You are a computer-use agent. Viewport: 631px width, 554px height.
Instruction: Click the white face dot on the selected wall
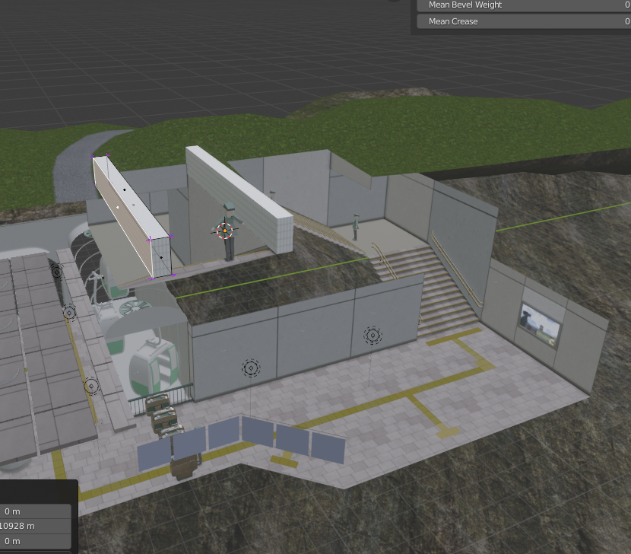click(x=118, y=206)
